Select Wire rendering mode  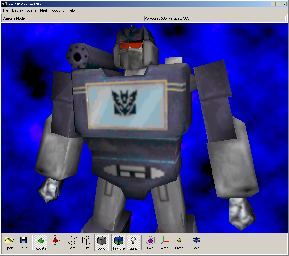pyautogui.click(x=72, y=243)
